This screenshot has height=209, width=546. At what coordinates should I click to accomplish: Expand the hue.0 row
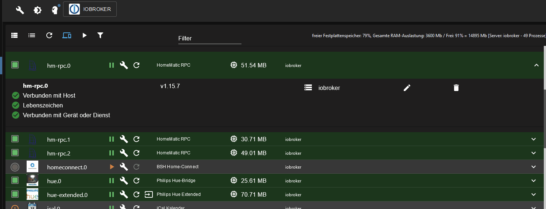[534, 181]
